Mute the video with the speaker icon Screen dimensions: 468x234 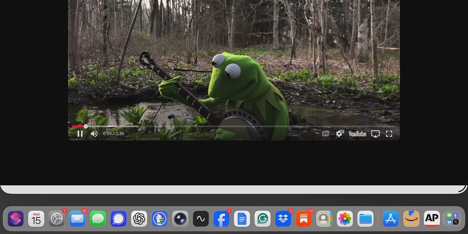pos(94,134)
